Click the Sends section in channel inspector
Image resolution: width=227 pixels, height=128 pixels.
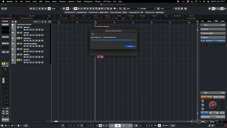click(5, 43)
